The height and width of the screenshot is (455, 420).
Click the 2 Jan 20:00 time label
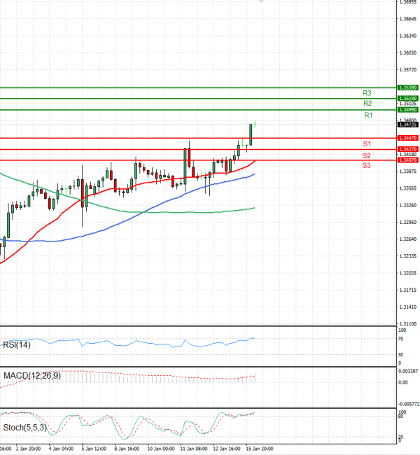[x=28, y=449]
